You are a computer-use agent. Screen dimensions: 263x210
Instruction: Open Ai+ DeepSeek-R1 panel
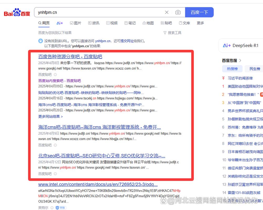pyautogui.click(x=241, y=45)
